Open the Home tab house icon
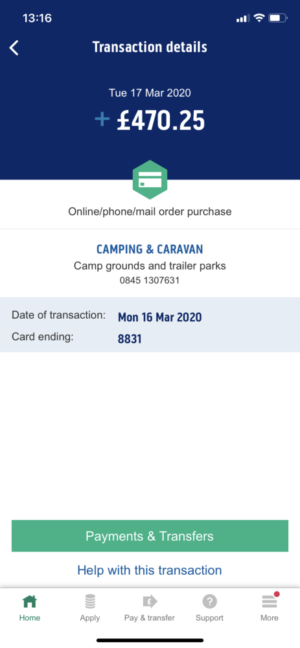This screenshot has height=648, width=300. [x=30, y=601]
